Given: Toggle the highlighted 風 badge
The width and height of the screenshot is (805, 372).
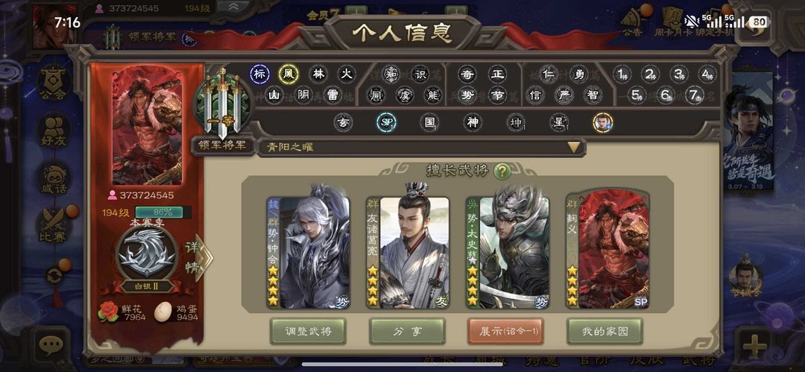Looking at the screenshot, I should pyautogui.click(x=288, y=74).
